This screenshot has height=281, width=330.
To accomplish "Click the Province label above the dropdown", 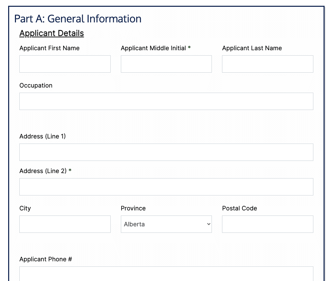I will 133,208.
